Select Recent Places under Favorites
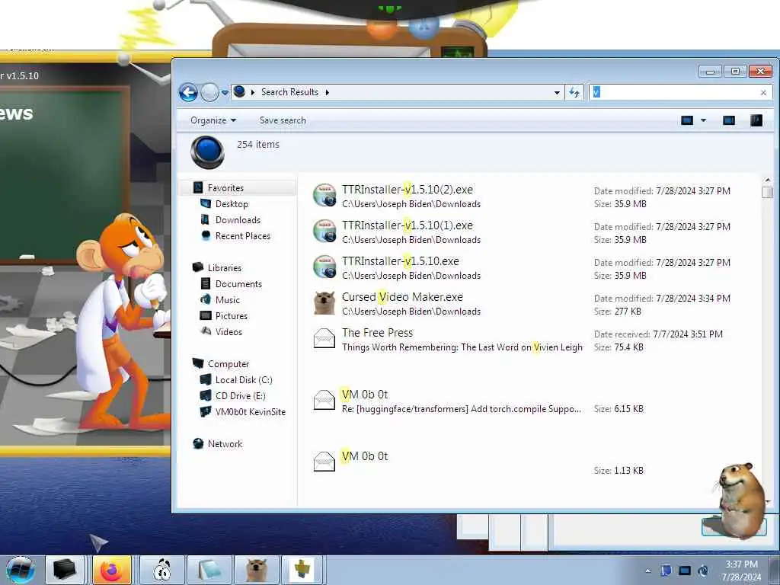780x585 pixels. [243, 236]
